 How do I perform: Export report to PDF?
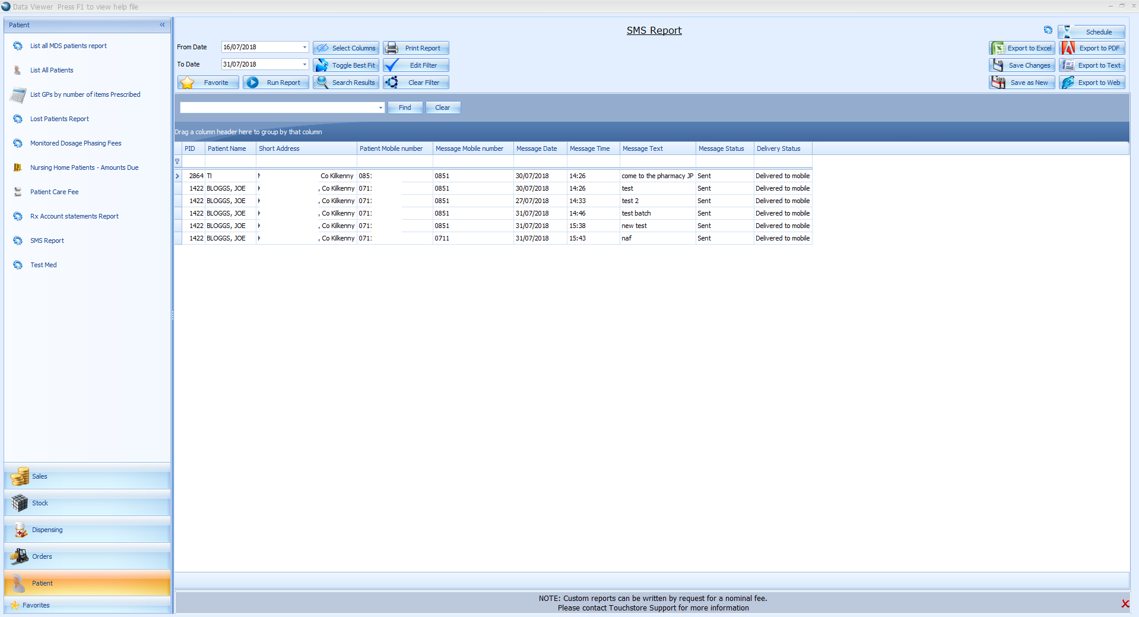pyautogui.click(x=1092, y=48)
